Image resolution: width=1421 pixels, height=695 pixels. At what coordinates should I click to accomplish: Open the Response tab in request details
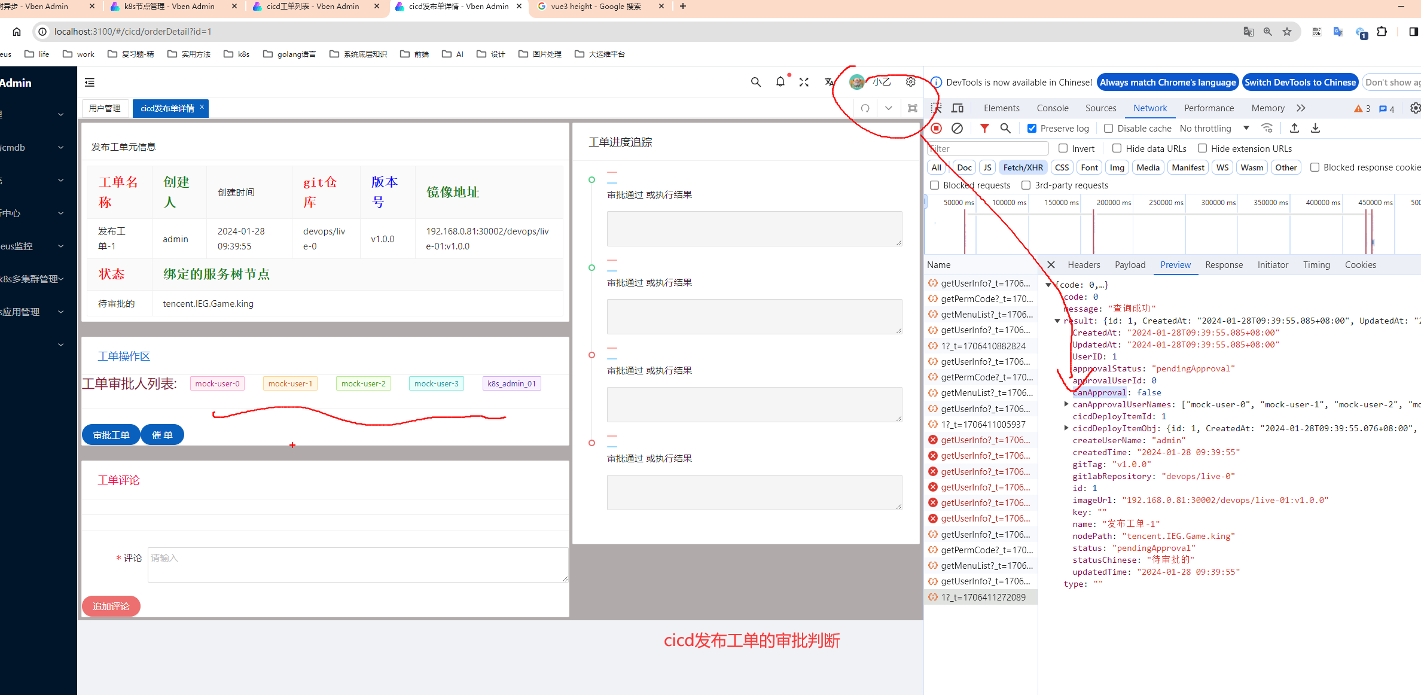(x=1224, y=265)
